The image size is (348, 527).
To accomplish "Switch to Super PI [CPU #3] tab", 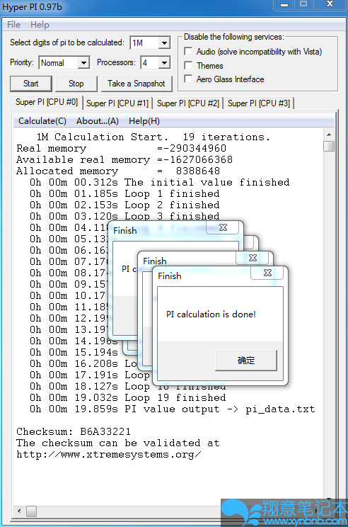I will tap(259, 103).
